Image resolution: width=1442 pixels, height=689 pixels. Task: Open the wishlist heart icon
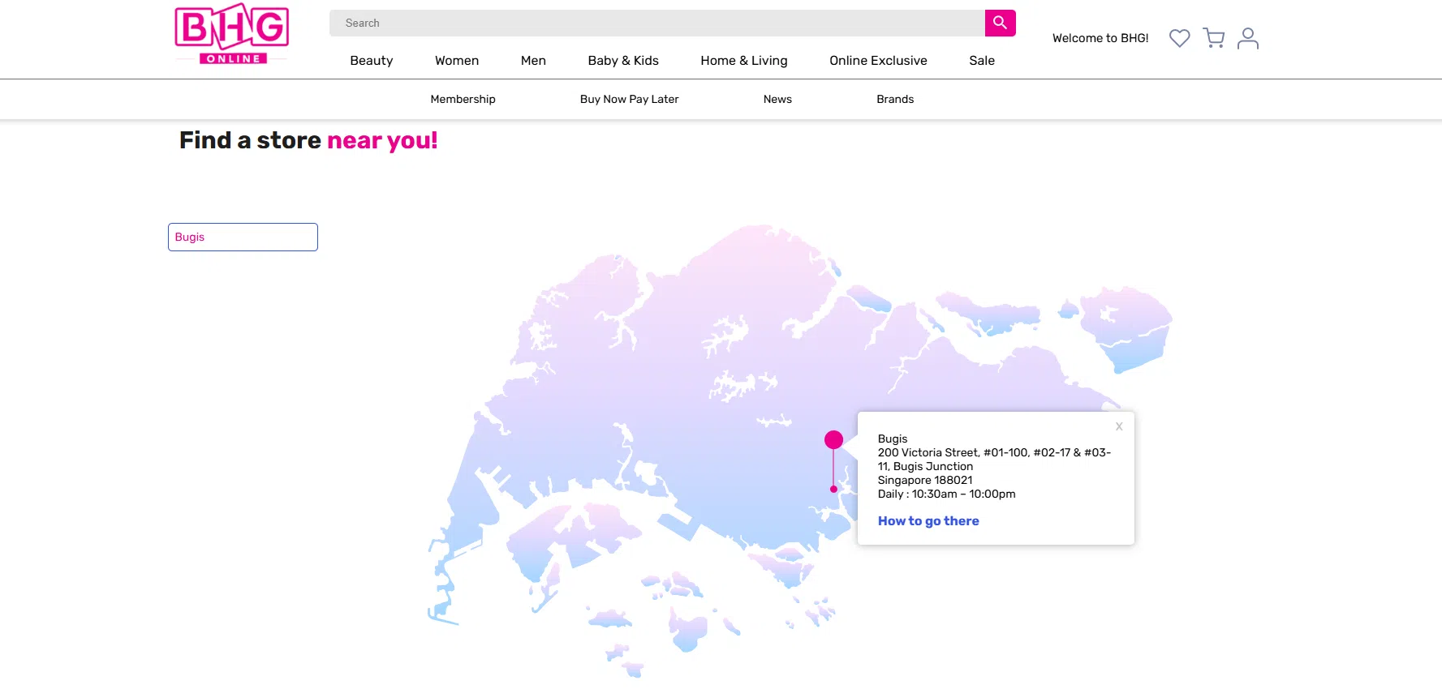click(x=1179, y=38)
